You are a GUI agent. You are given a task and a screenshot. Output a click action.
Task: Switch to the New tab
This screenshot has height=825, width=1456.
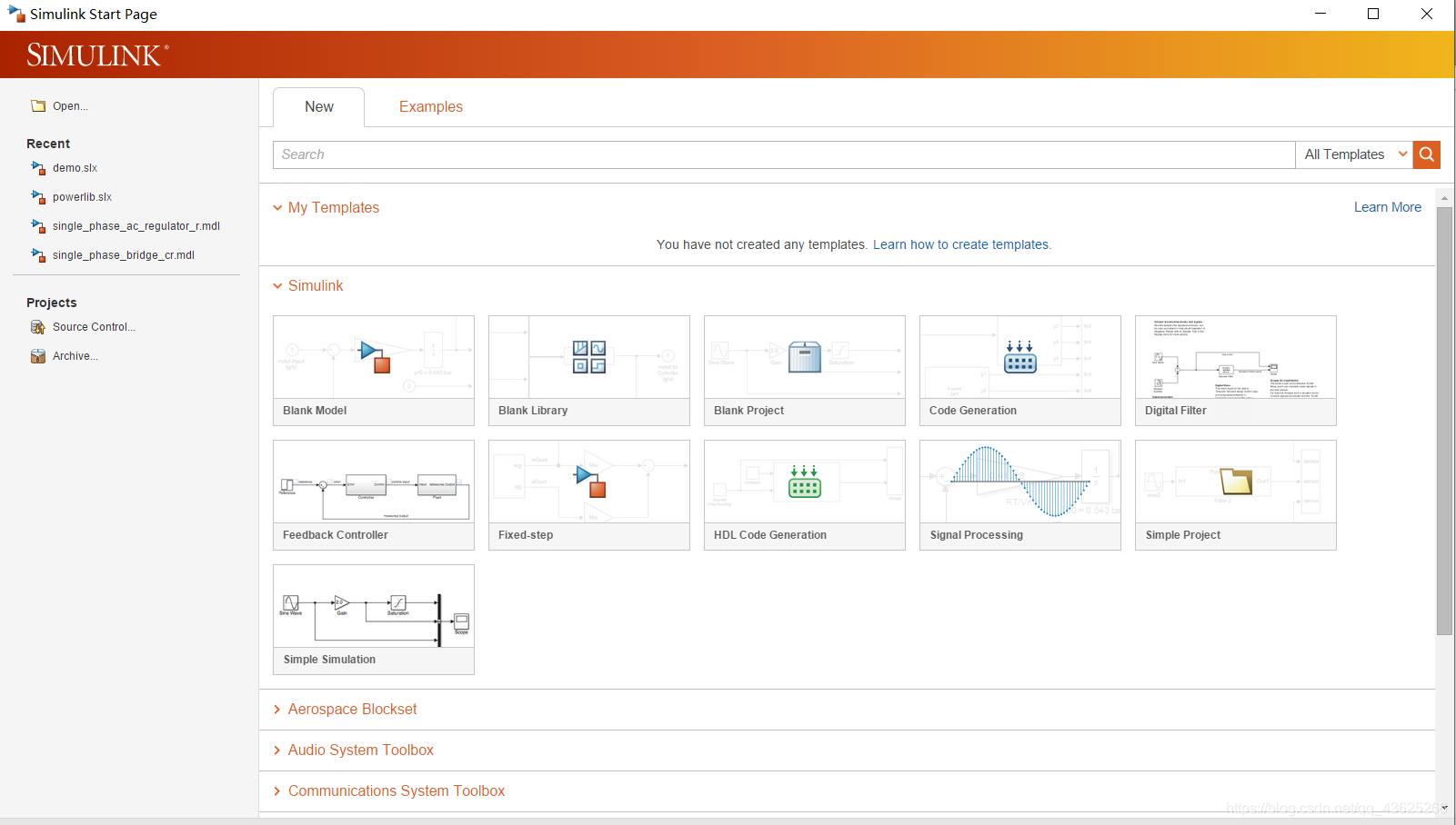coord(319,107)
